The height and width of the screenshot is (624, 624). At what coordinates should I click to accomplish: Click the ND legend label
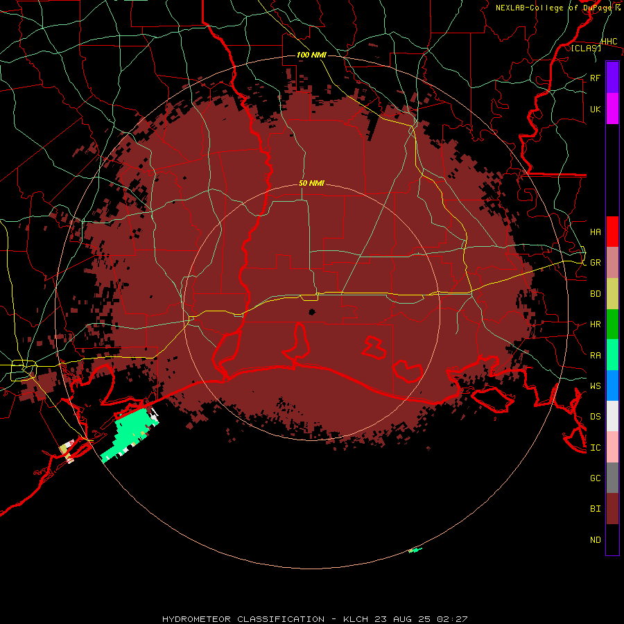click(596, 540)
